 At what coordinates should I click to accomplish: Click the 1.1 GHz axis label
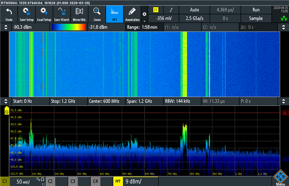point(262,174)
